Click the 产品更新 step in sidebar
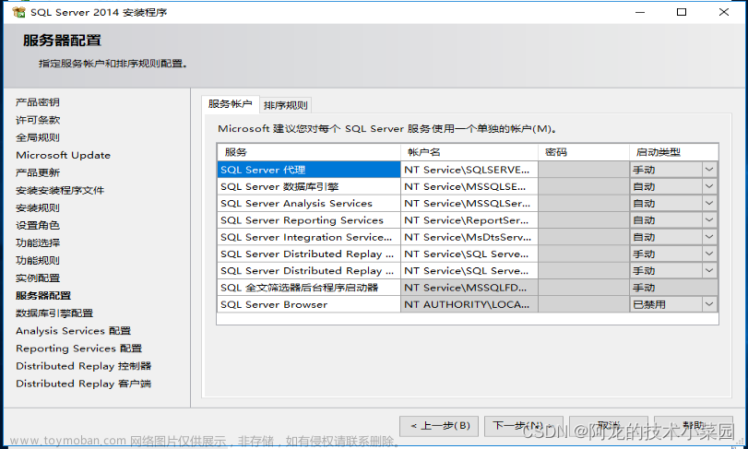748x449 pixels. pyautogui.click(x=38, y=172)
